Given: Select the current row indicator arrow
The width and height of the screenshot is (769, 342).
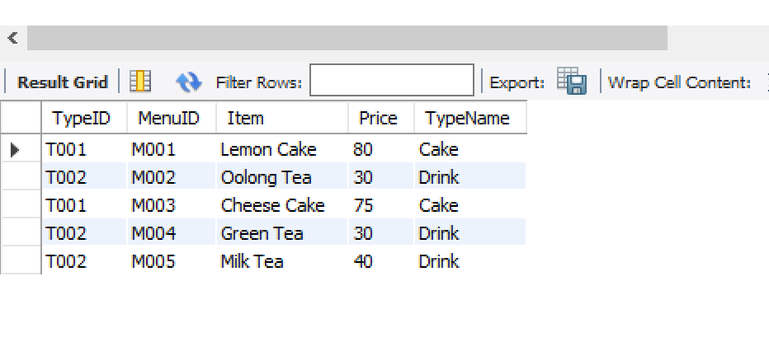Looking at the screenshot, I should [x=15, y=150].
